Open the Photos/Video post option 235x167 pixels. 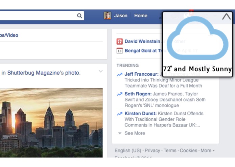click(x=9, y=35)
